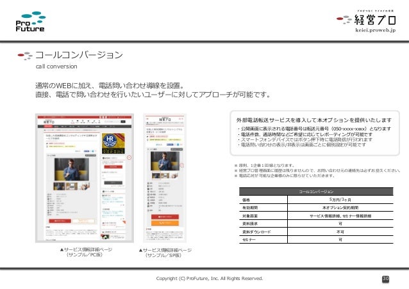Open the keiei.proweb.jp link text
Screen dimensions: 409x289
(x=376, y=30)
